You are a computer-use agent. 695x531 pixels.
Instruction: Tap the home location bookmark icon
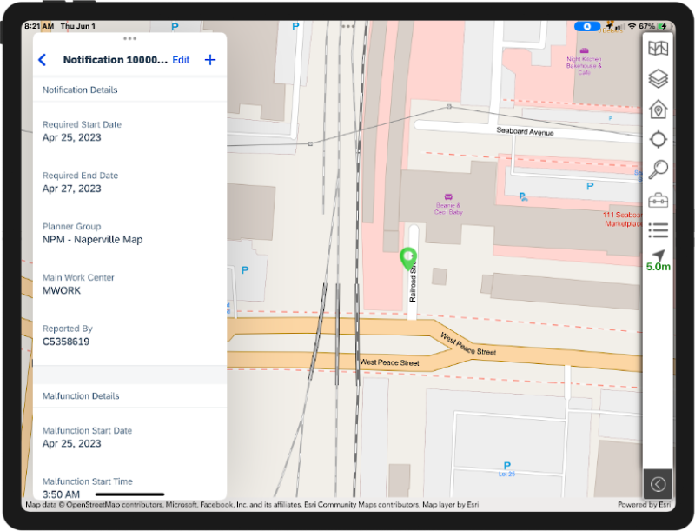pyautogui.click(x=658, y=110)
